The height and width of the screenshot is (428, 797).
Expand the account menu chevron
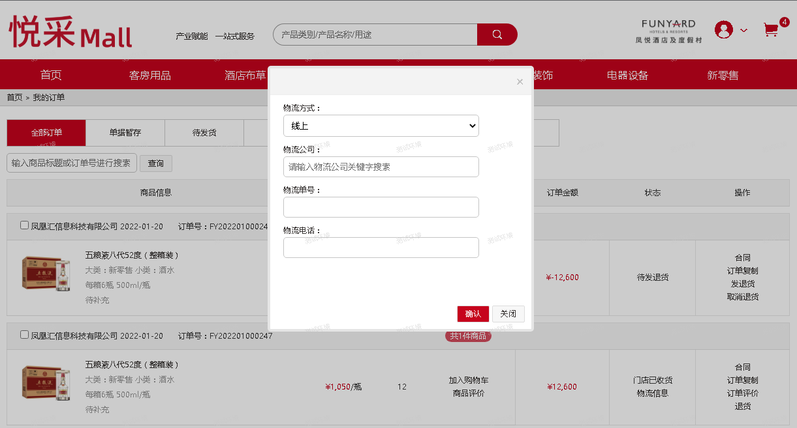click(743, 30)
